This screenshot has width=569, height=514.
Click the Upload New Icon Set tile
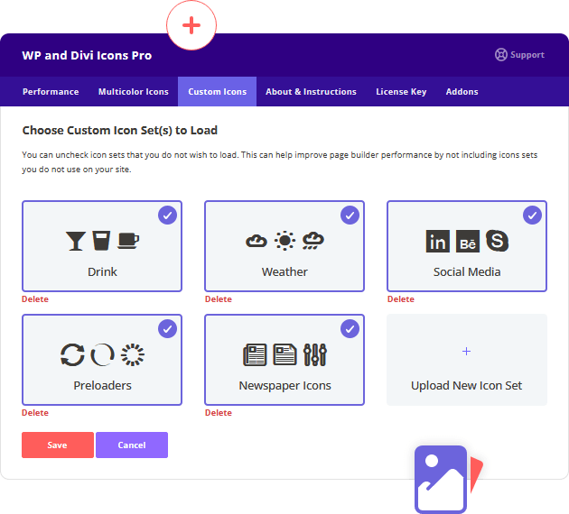[x=467, y=360]
